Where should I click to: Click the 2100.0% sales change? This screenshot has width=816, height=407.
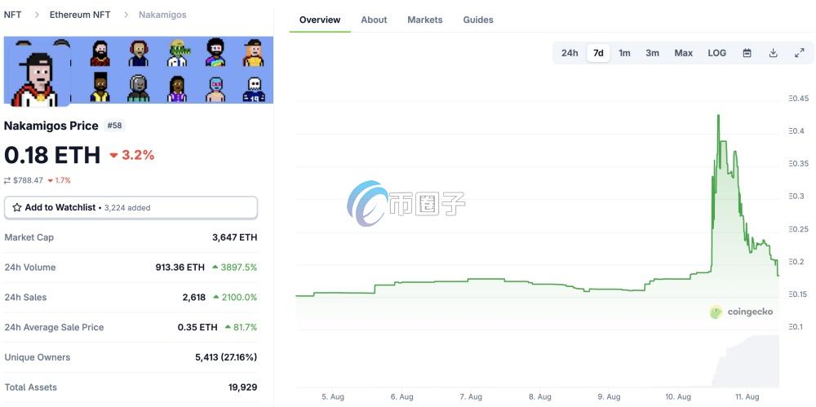coord(235,297)
